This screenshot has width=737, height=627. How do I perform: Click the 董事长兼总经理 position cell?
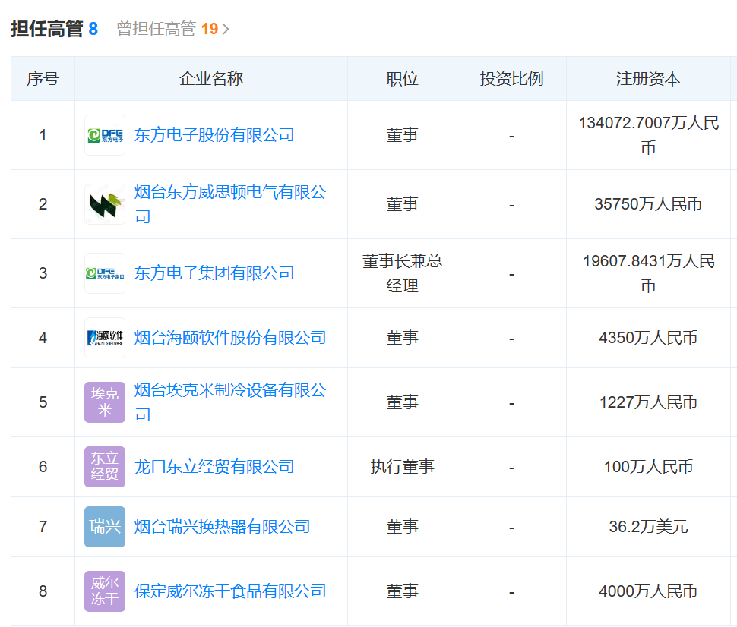[403, 273]
